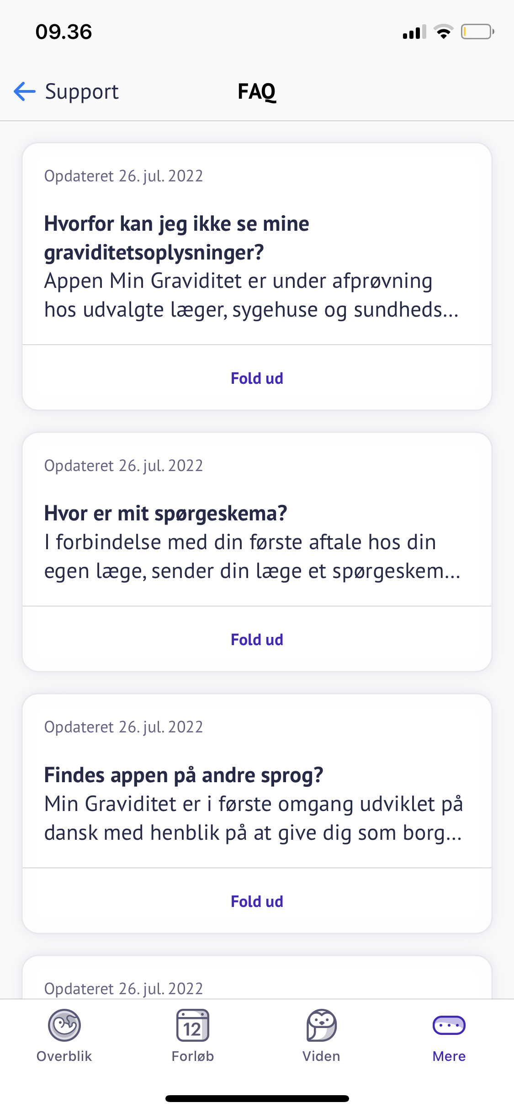
Task: Tap the Forløb calendar icon
Action: [x=193, y=1025]
